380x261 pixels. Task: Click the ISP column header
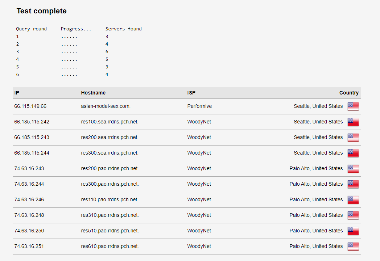(191, 93)
